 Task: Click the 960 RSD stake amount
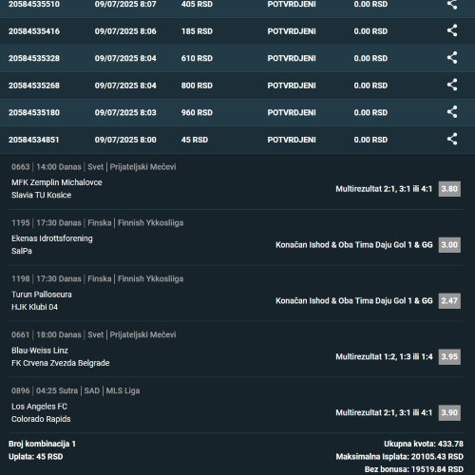click(x=197, y=112)
